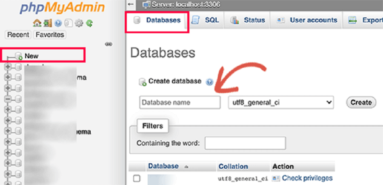Click the Export tab icon
This screenshot has width=383, height=185.
pyautogui.click(x=352, y=20)
